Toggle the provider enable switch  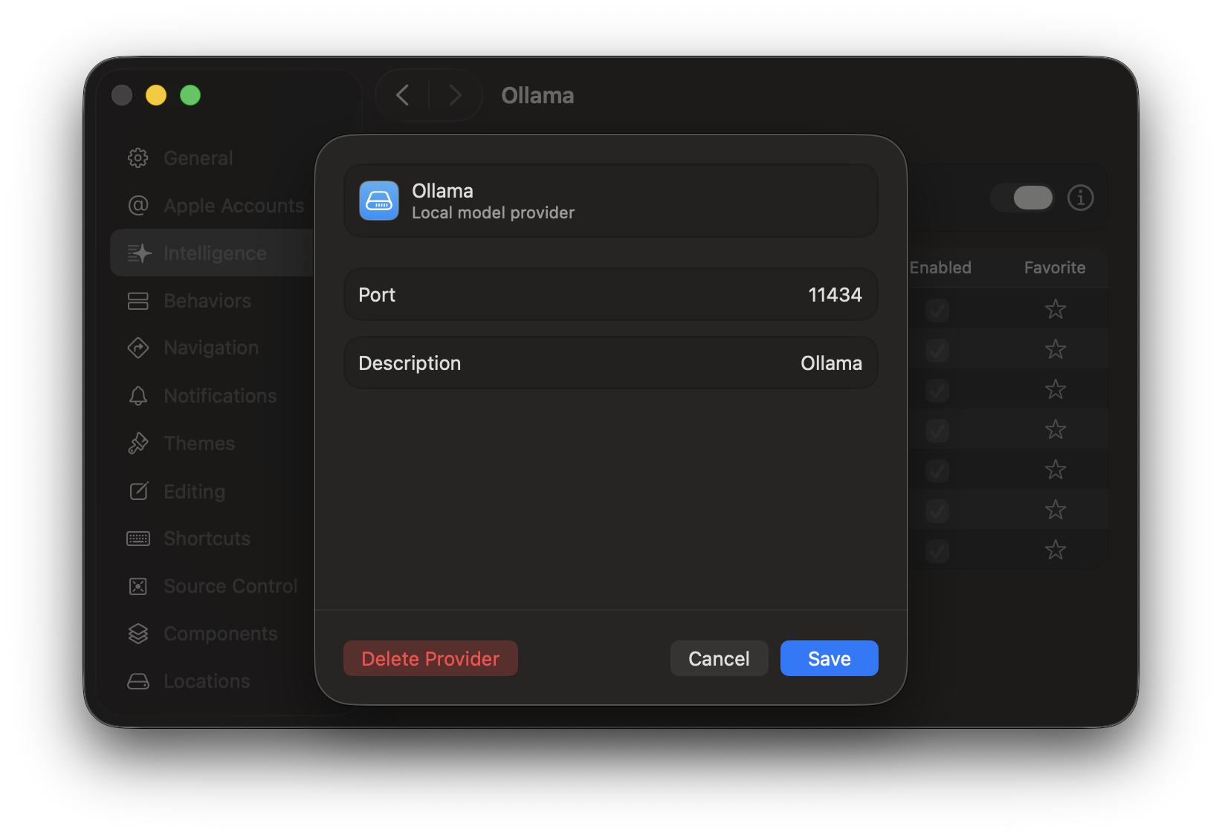1022,198
